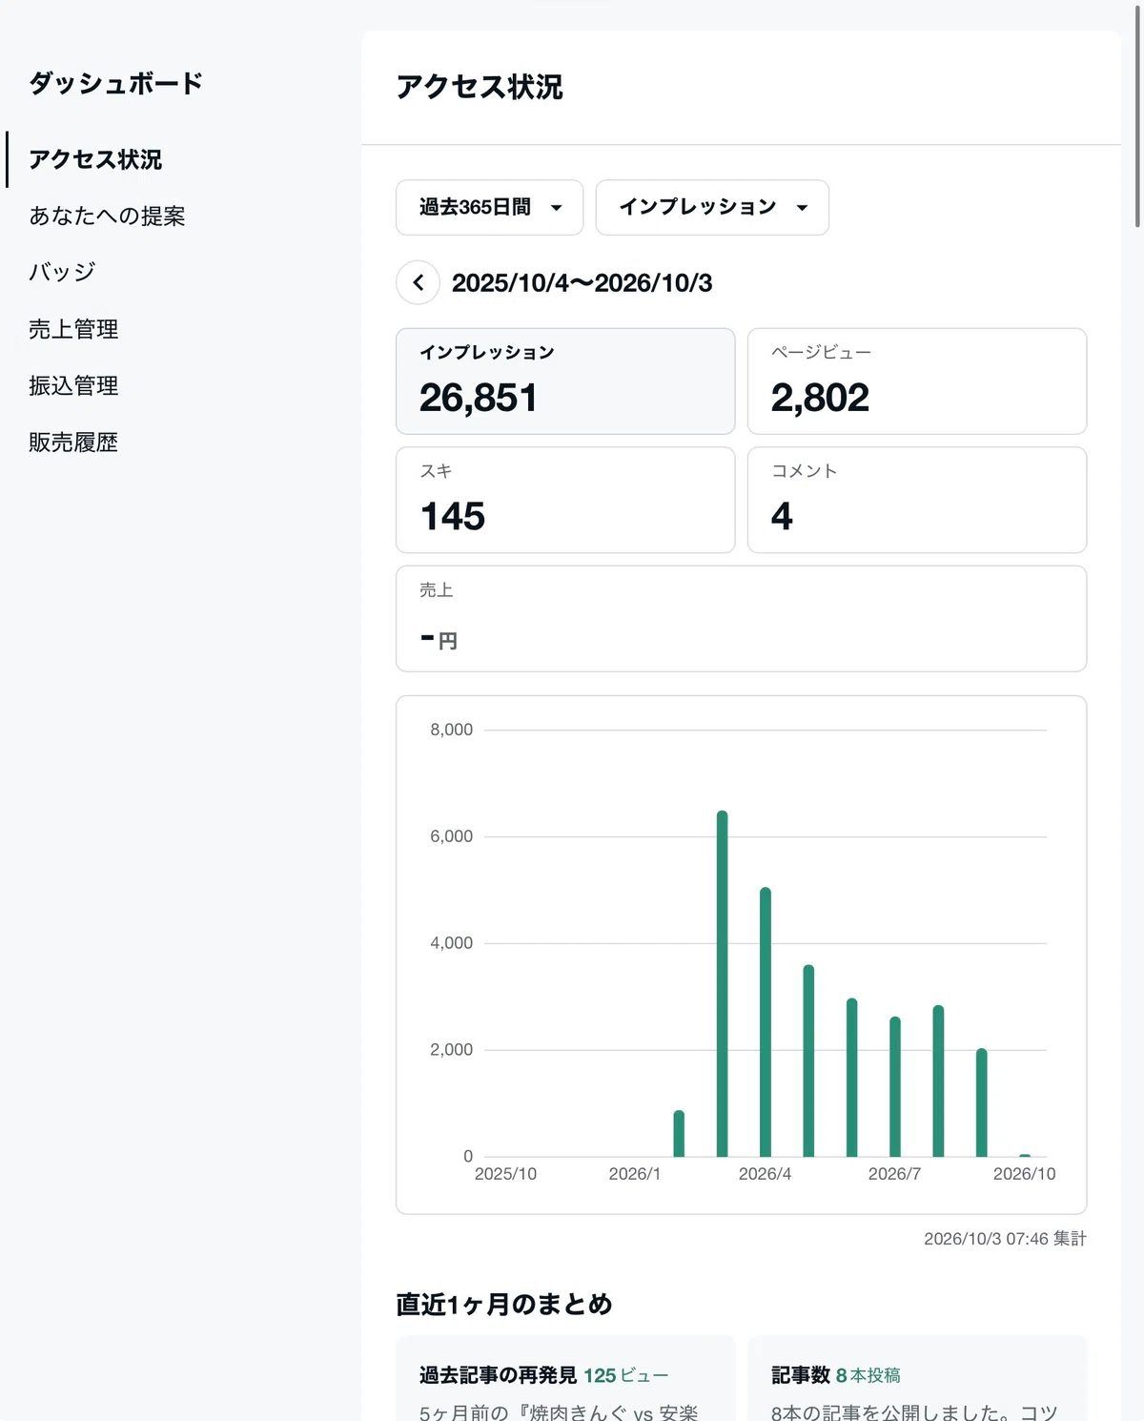Click the date range text 2025/10/4〜2026/10/3
The width and height of the screenshot is (1144, 1421).
(582, 283)
